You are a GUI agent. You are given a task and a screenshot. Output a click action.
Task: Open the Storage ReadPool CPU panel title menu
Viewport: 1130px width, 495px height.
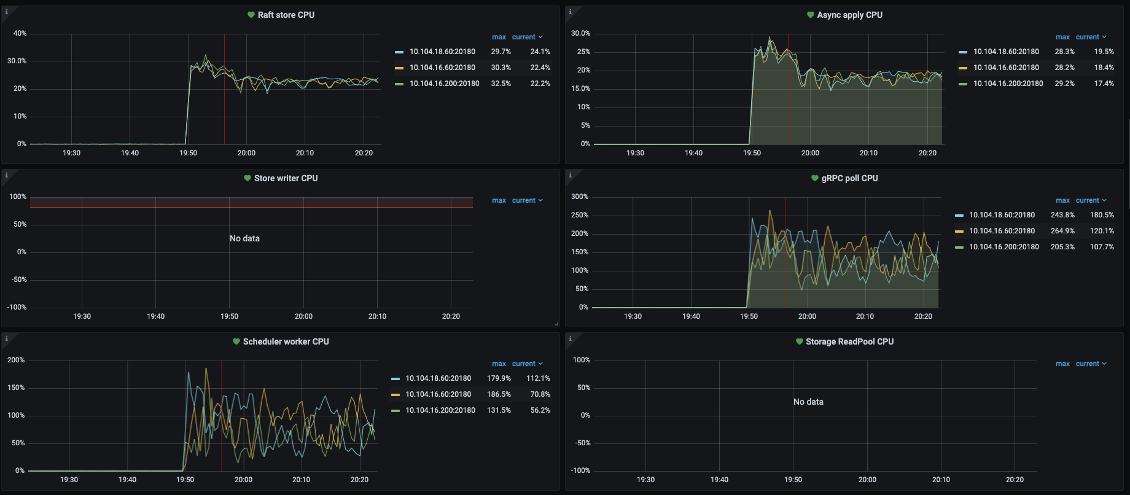[849, 341]
